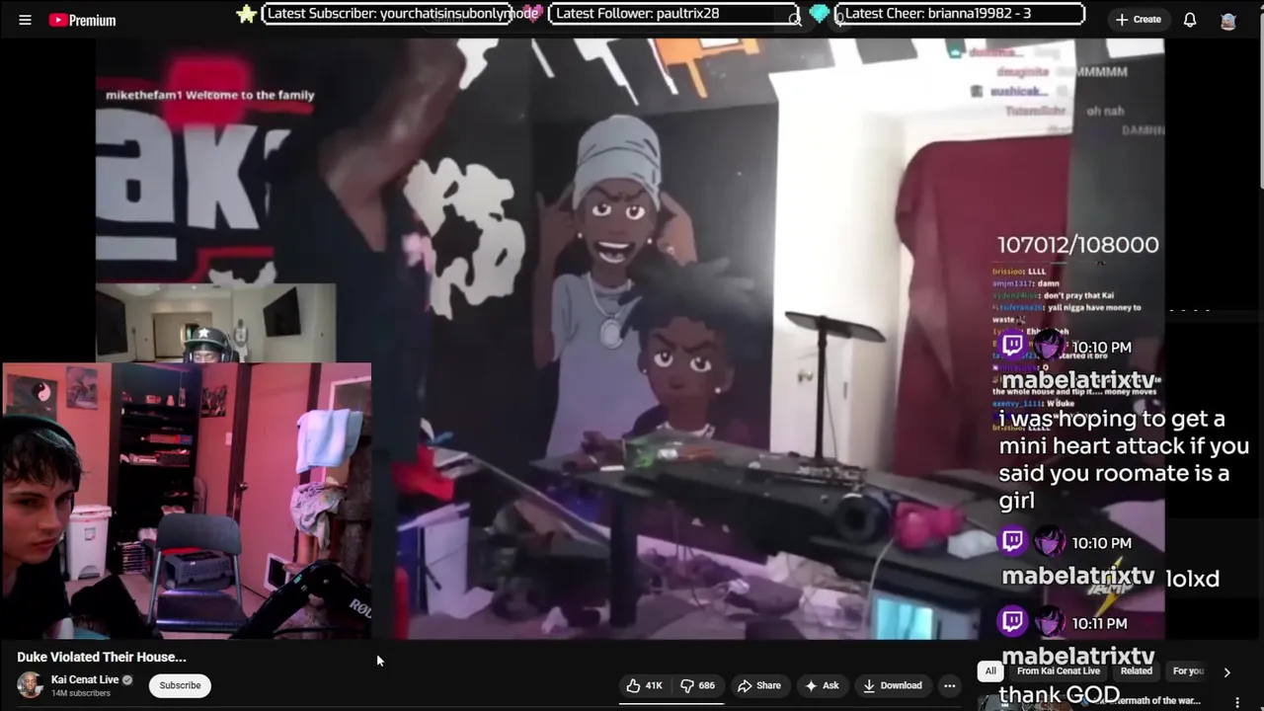Select the 'For you' filter chip
Image resolution: width=1264 pixels, height=711 pixels.
point(1188,671)
